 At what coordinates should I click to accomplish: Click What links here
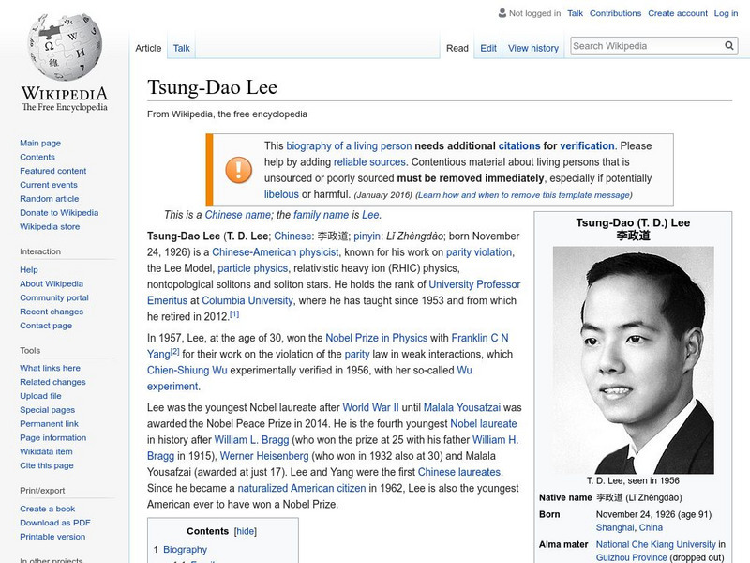[x=50, y=368]
